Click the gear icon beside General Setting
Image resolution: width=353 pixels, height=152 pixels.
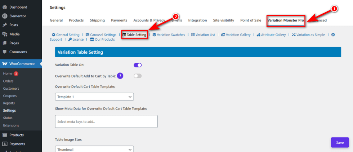54,35
